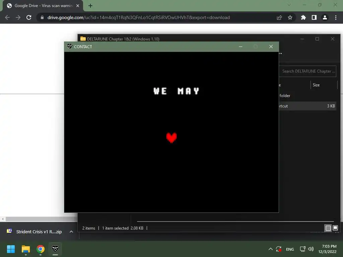The height and width of the screenshot is (257, 343).
Task: Search in DELTARUNE Chapter folder field
Action: [x=307, y=71]
